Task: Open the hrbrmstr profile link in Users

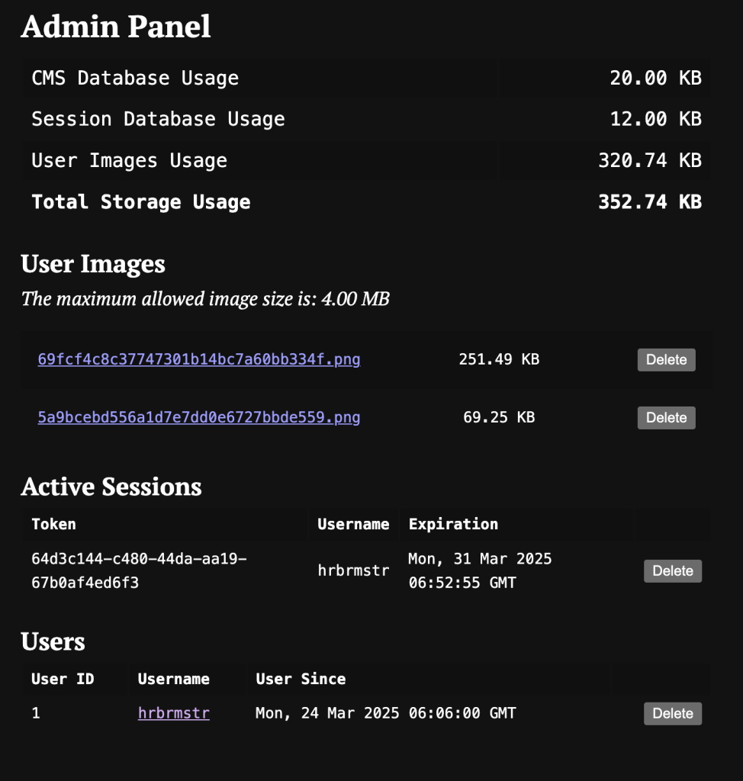Action: coord(174,713)
